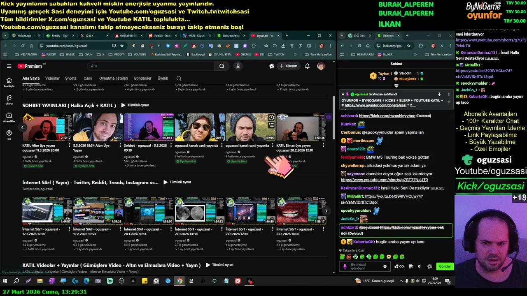Start YouTube voice search with microphone
The height and width of the screenshot is (296, 527).
click(x=238, y=66)
